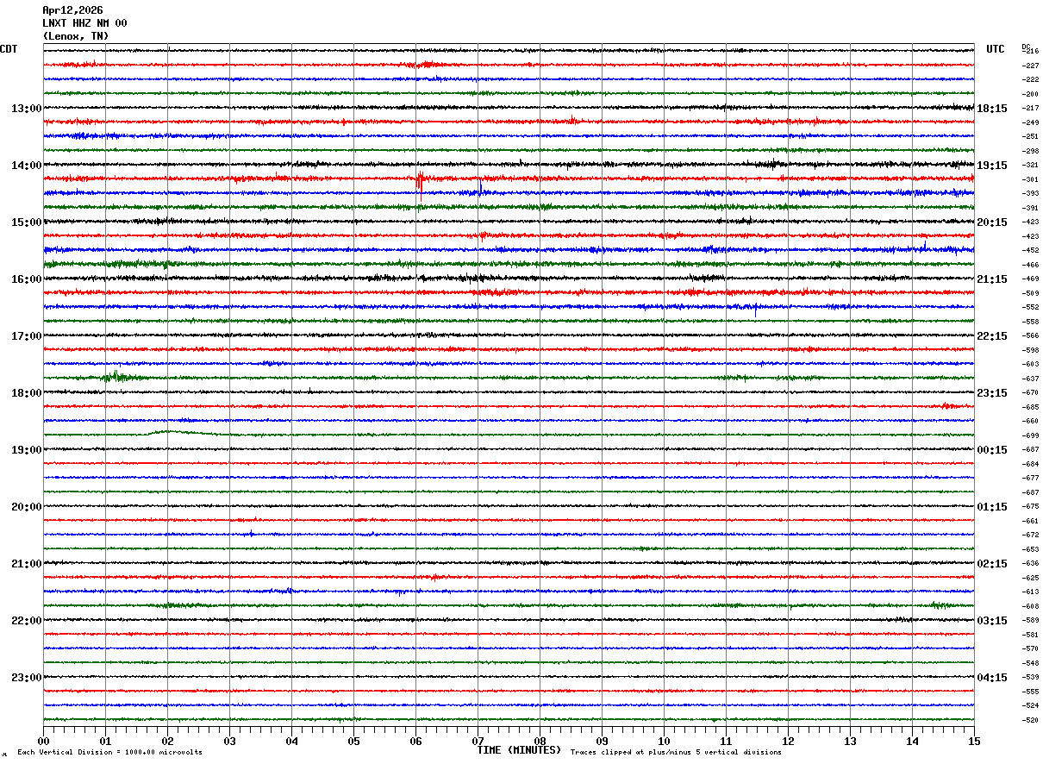Click the (Lenox, TN) location label

click(x=76, y=36)
